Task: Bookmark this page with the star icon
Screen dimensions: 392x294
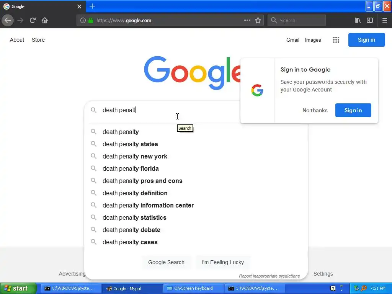Action: pyautogui.click(x=258, y=21)
